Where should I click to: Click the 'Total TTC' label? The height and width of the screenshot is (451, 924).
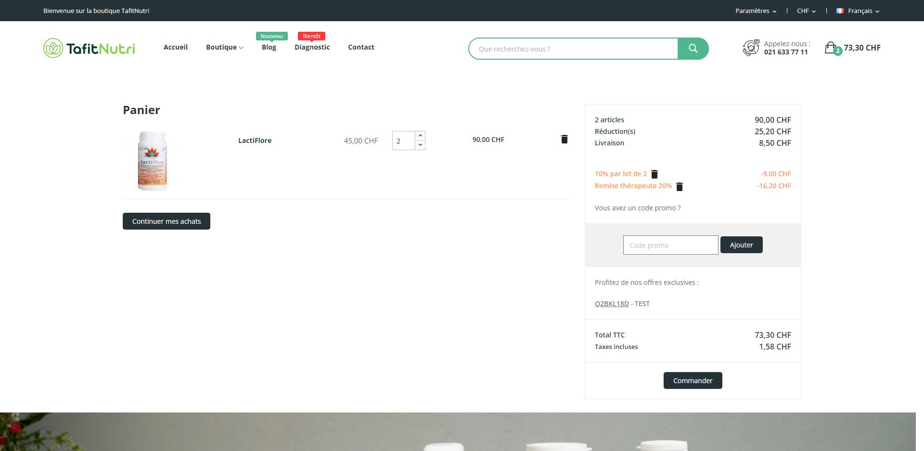point(610,335)
